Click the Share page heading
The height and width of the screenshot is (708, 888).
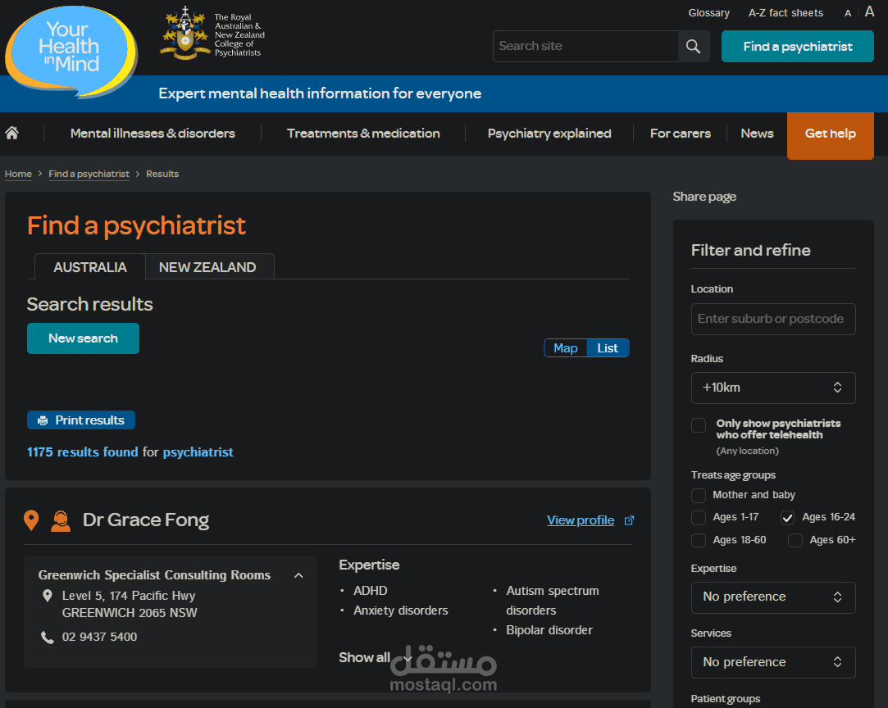704,197
